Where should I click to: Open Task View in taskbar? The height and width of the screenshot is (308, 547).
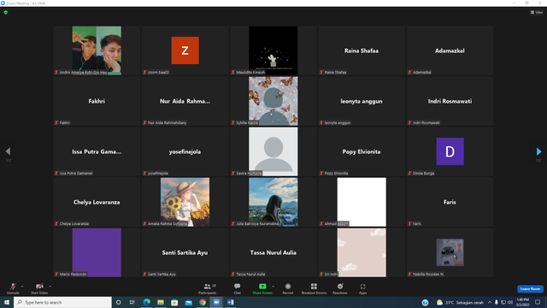(132, 302)
